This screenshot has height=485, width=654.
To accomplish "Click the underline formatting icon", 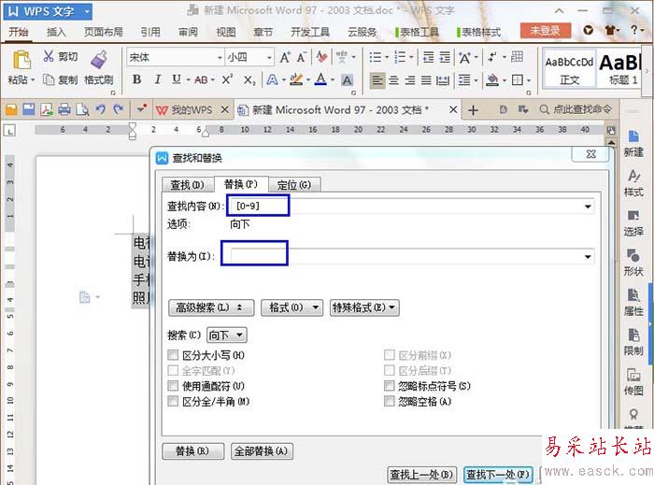I will pos(177,79).
